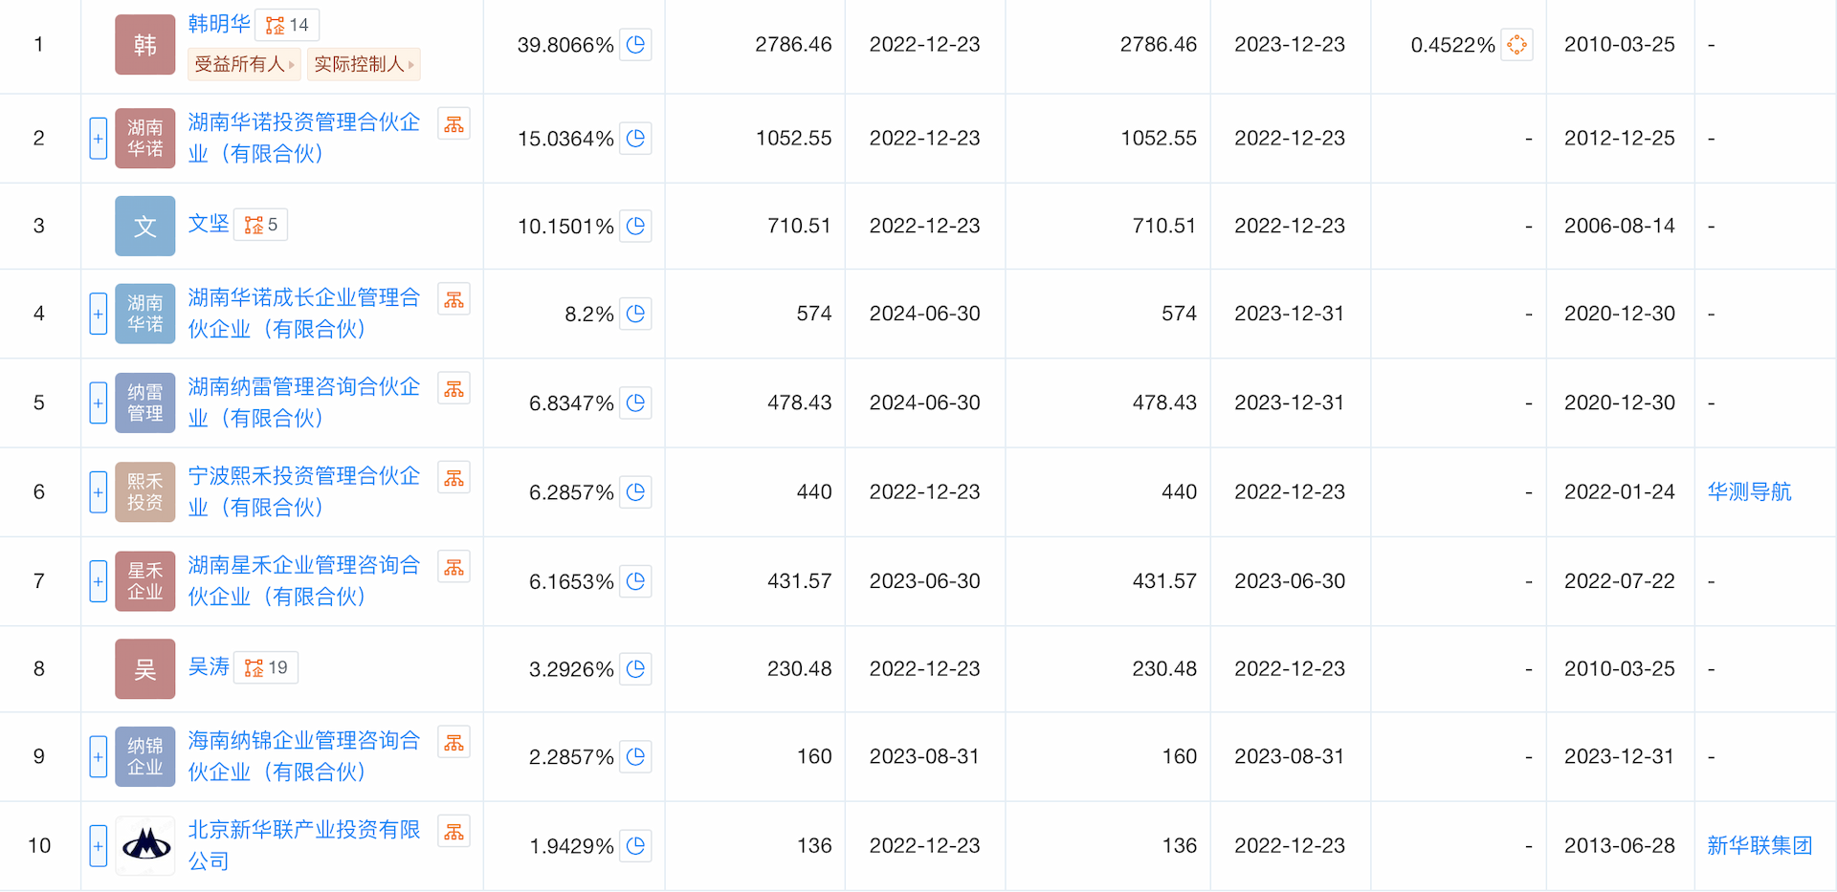Click pie chart icon beside 6.1653%
The image size is (1837, 892).
pos(635,580)
